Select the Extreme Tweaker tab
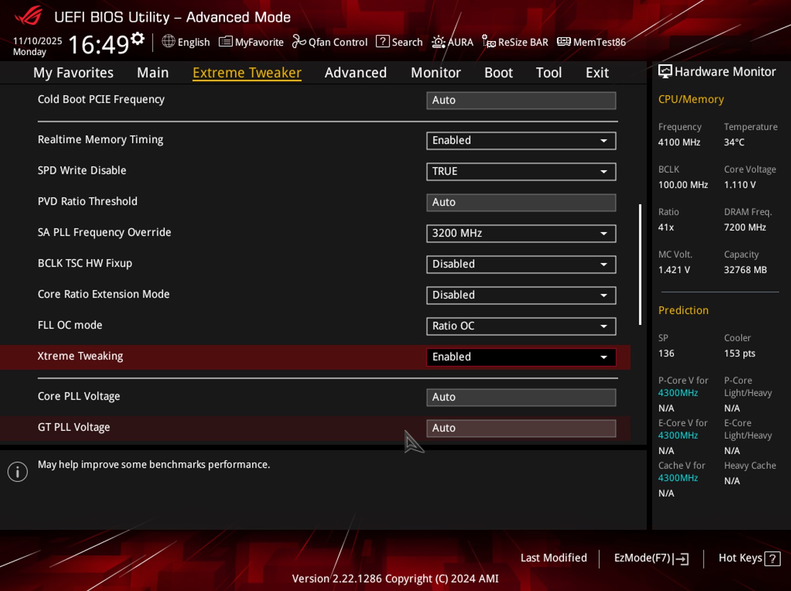Screen dimensions: 791x591 click(x=247, y=72)
